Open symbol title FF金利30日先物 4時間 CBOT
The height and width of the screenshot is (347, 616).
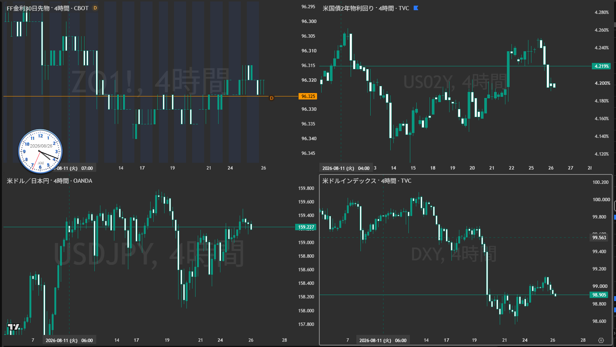48,8
